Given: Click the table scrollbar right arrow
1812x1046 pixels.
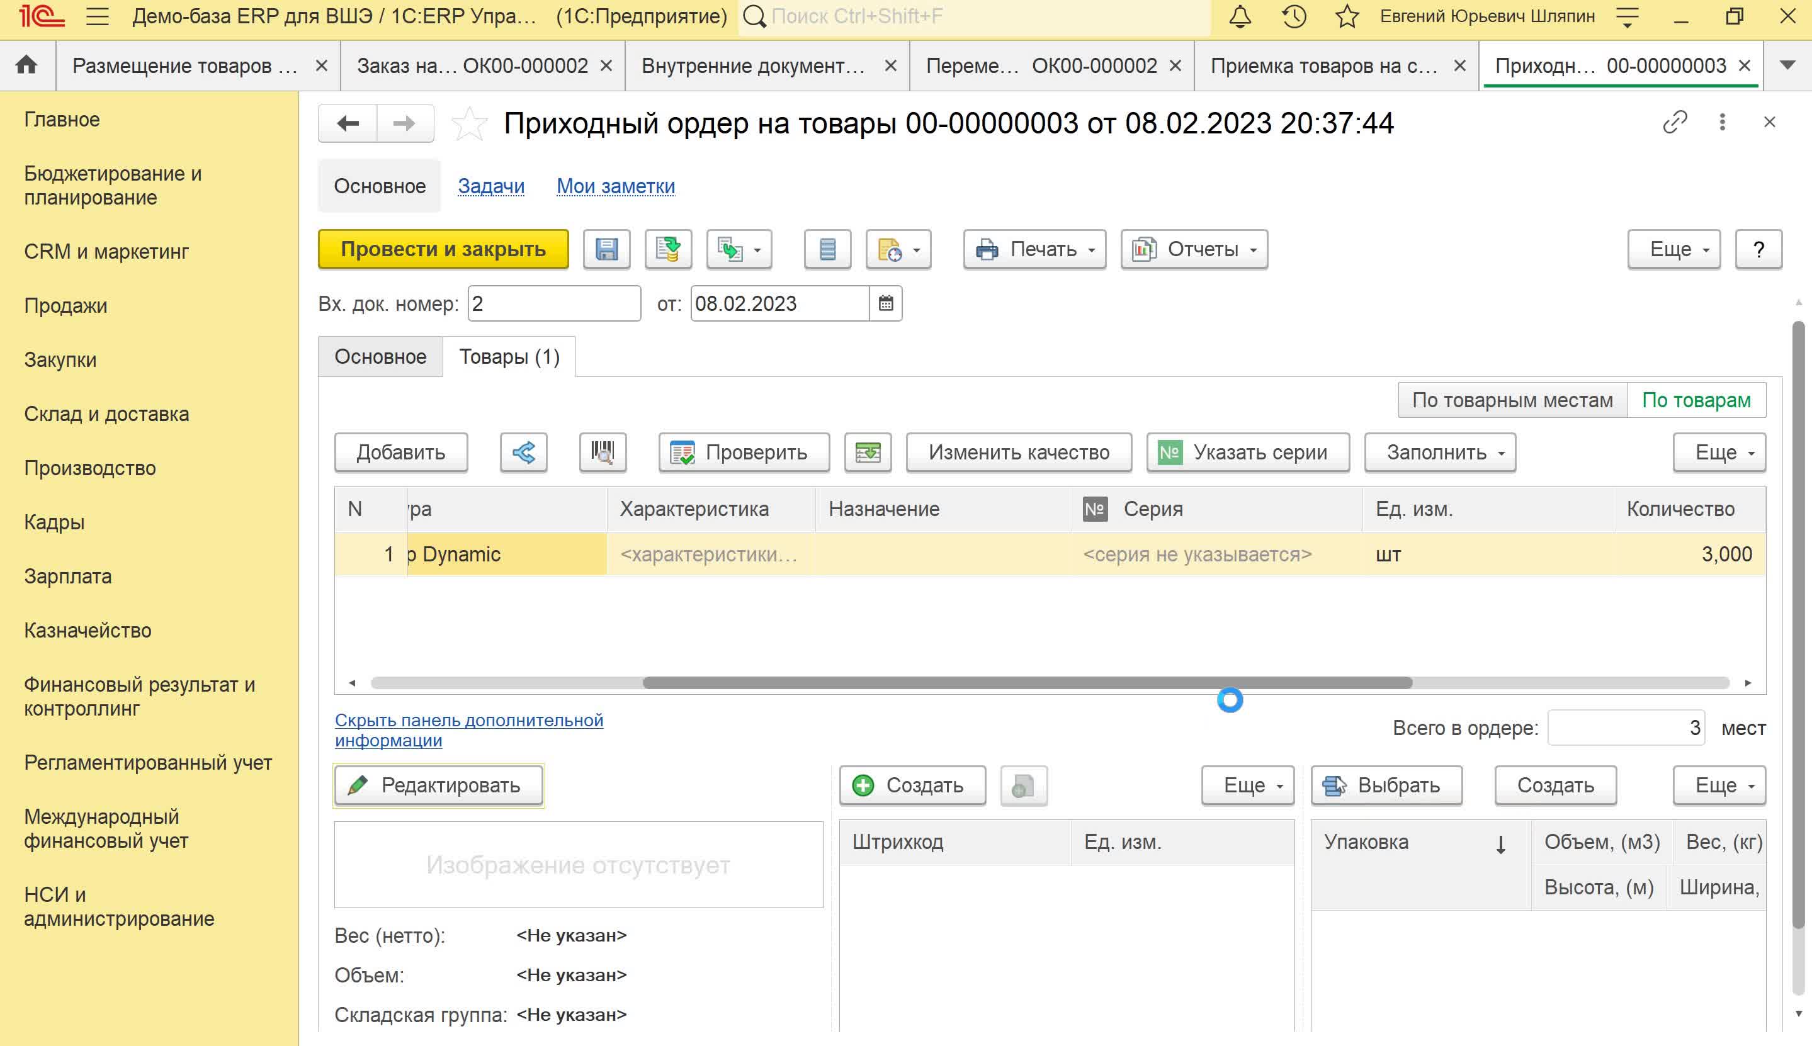Looking at the screenshot, I should (x=1748, y=683).
